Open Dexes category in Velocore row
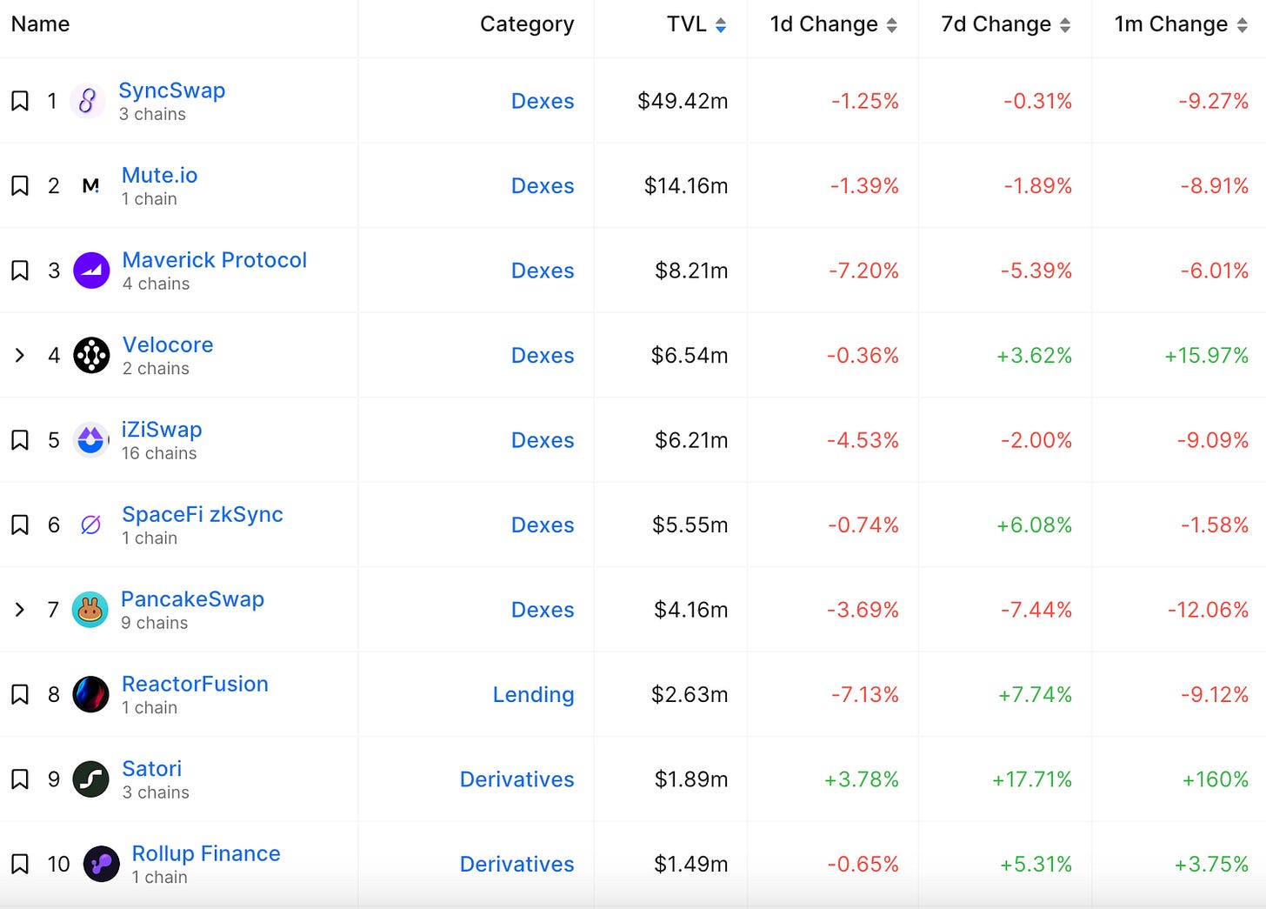Screen dimensions: 1266x909 543,355
